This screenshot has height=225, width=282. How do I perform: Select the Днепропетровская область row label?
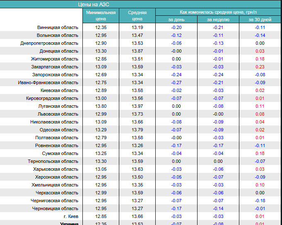tap(49, 43)
